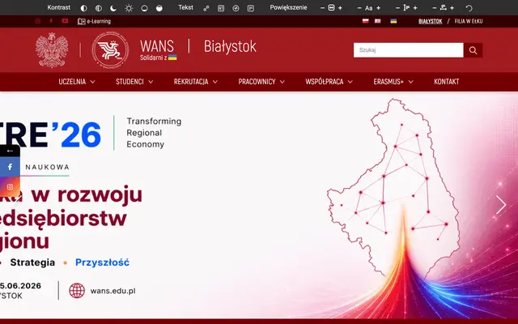Screen dimensions: 518x324
Task: Click the Aa font size icon
Action: pos(369,8)
